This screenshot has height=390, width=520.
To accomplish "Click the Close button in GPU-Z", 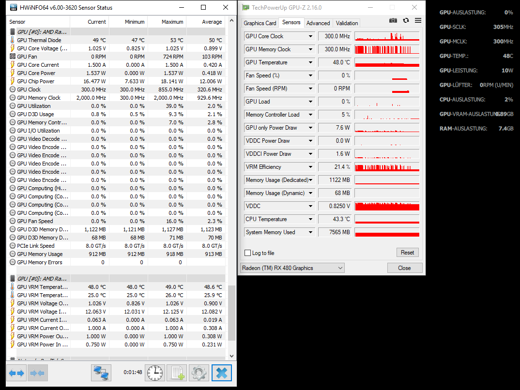I will 405,268.
